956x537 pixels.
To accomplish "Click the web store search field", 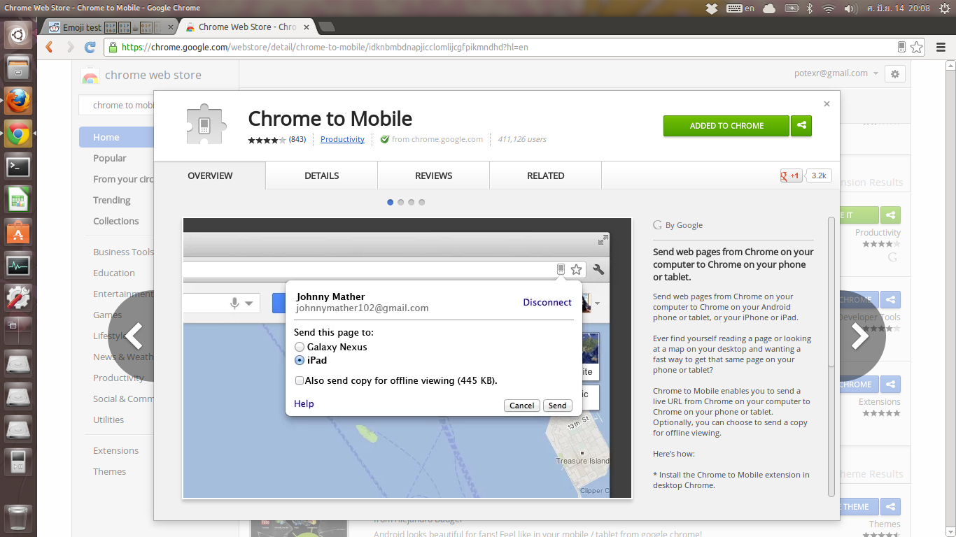I will [117, 105].
